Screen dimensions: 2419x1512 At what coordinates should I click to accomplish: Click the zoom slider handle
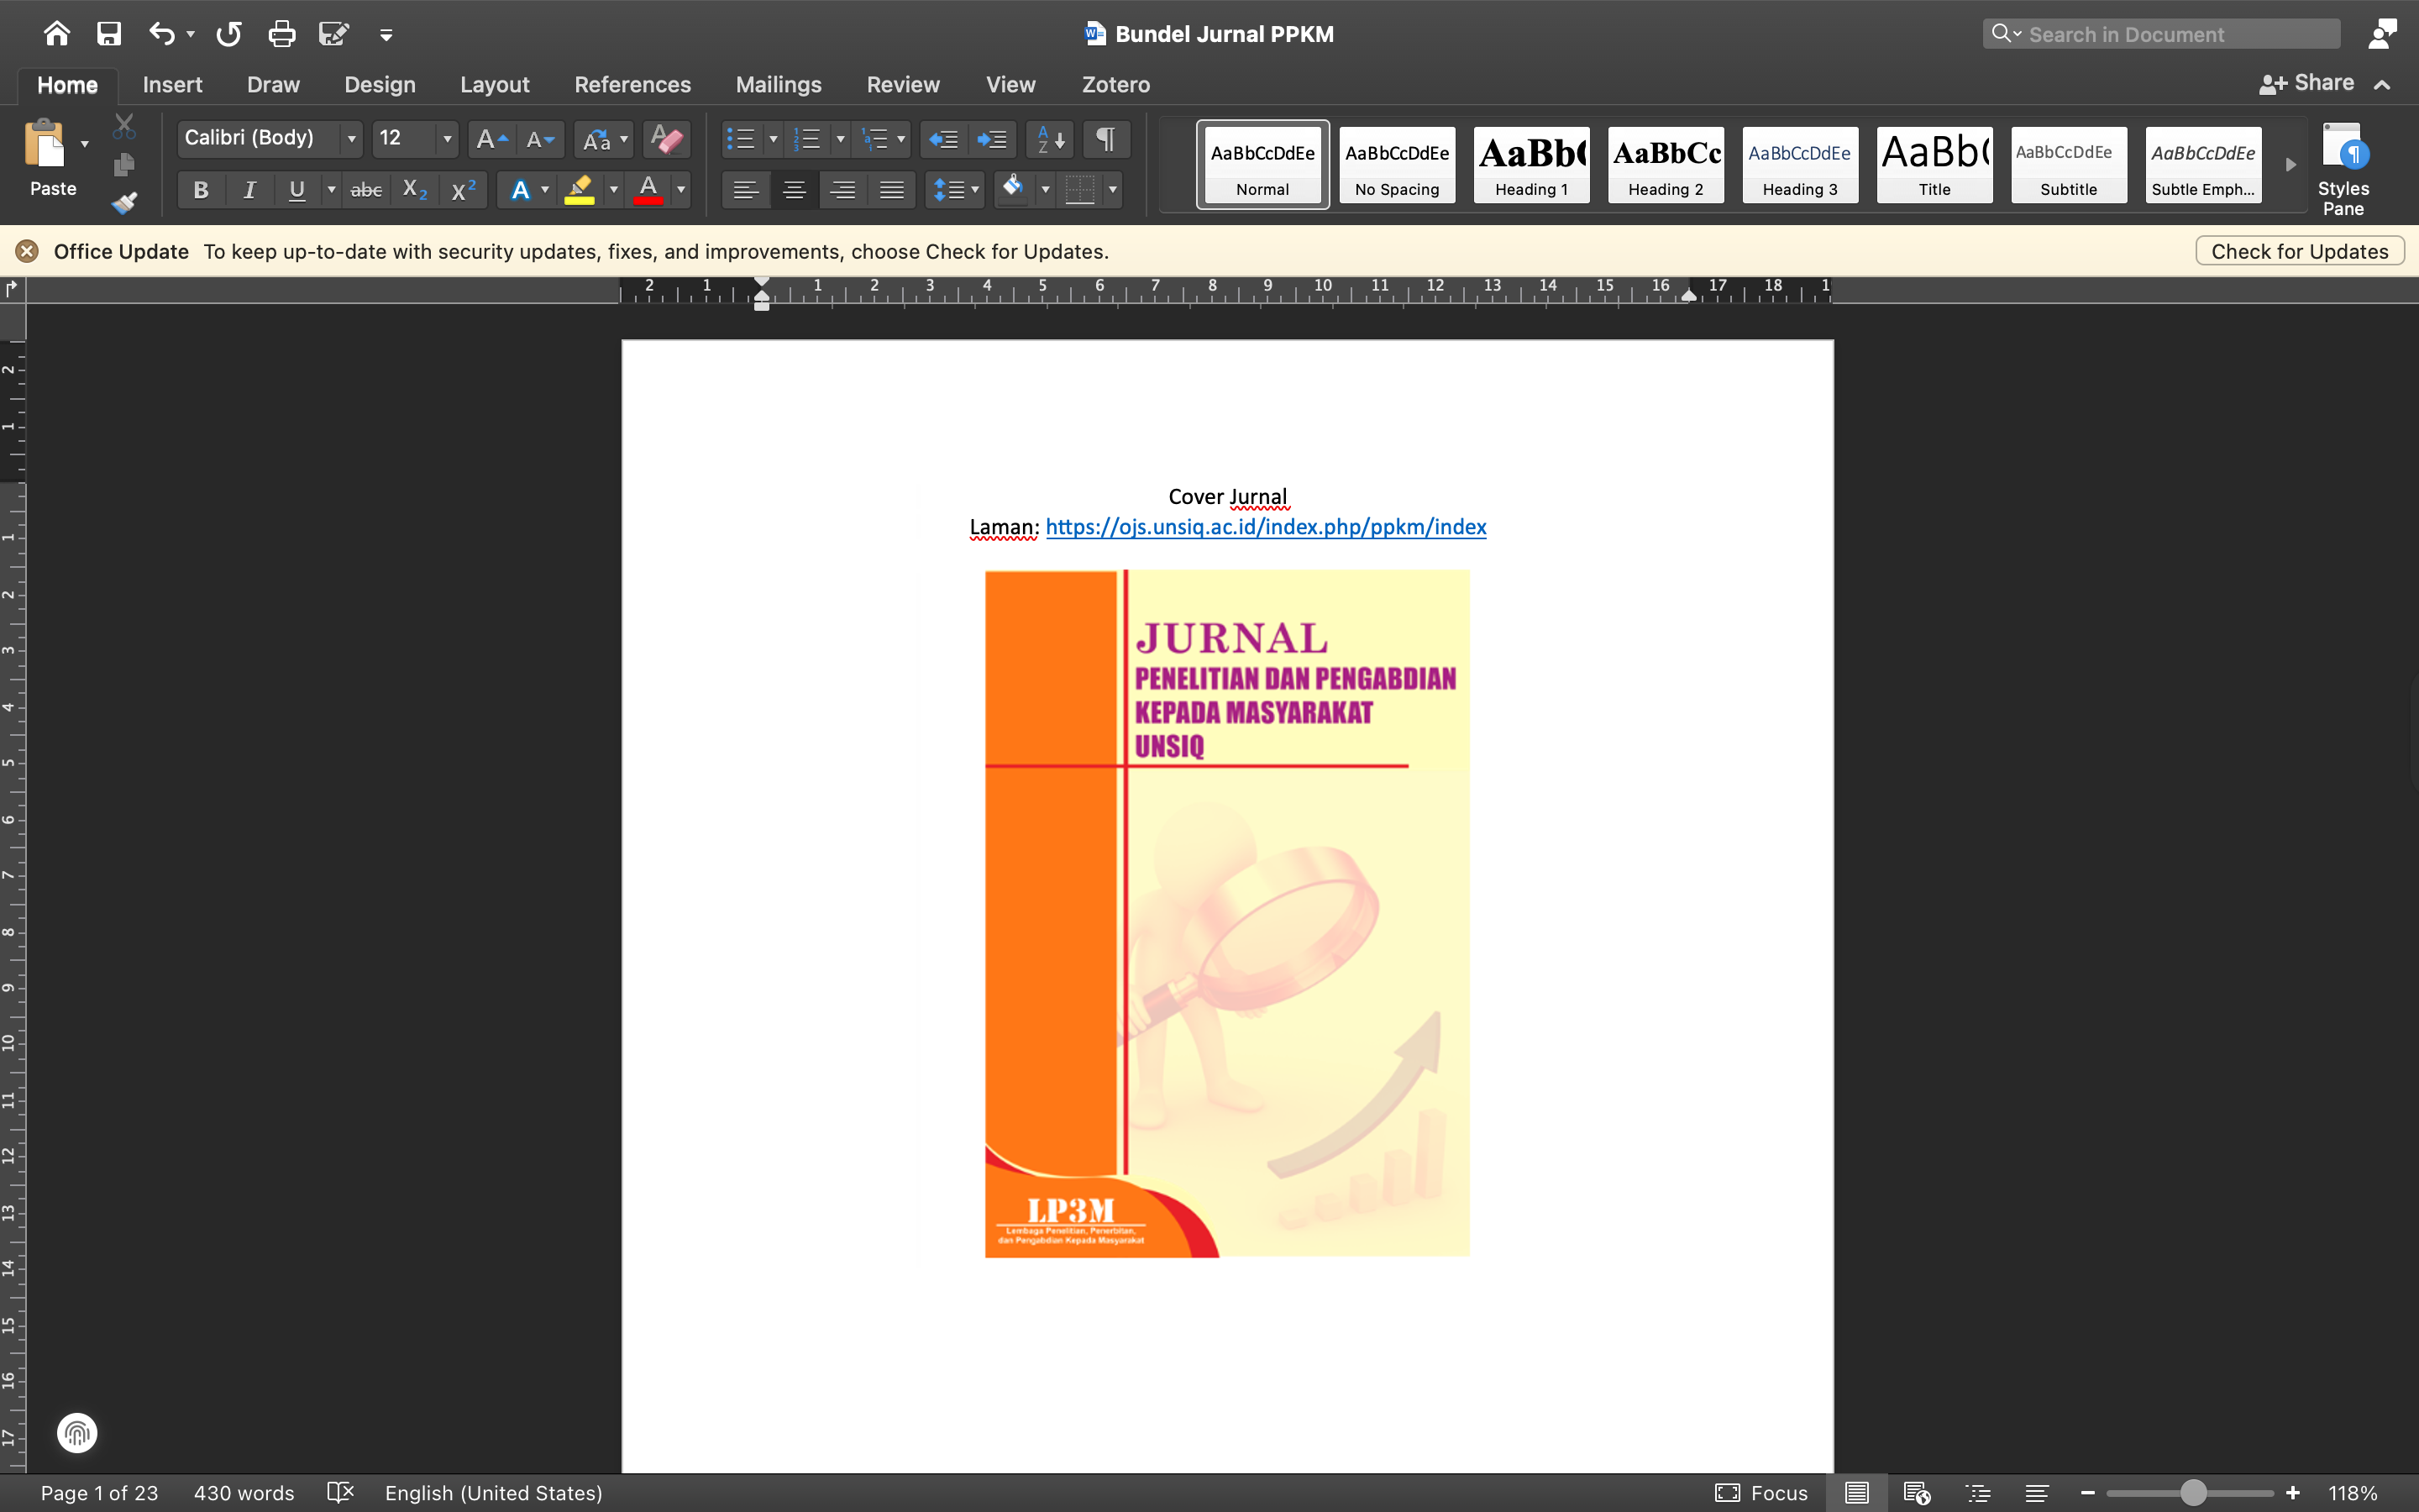(x=2193, y=1492)
